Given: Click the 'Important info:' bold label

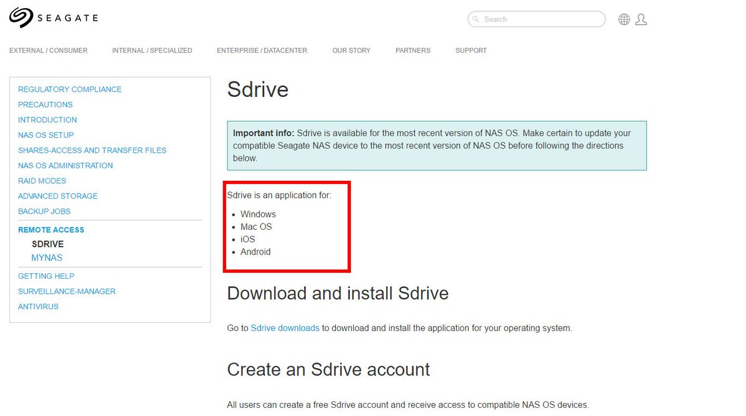Looking at the screenshot, I should [x=264, y=133].
